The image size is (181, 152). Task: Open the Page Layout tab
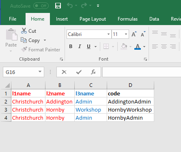[93, 19]
